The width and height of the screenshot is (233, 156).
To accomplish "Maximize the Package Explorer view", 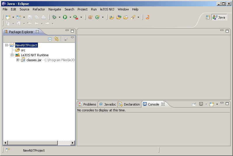I will pyautogui.click(x=72, y=31).
